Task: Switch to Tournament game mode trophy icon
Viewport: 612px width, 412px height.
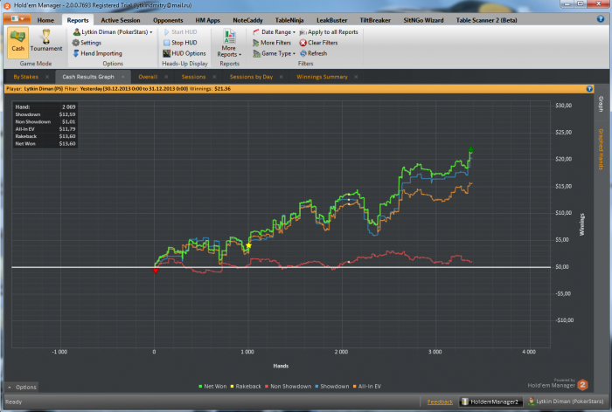Action: pos(46,38)
